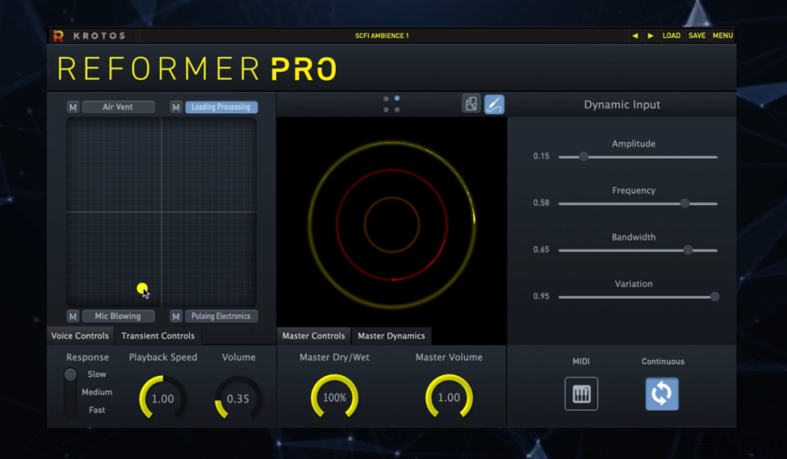Click the Frequency value 0.58
The height and width of the screenshot is (459, 787).
click(541, 203)
